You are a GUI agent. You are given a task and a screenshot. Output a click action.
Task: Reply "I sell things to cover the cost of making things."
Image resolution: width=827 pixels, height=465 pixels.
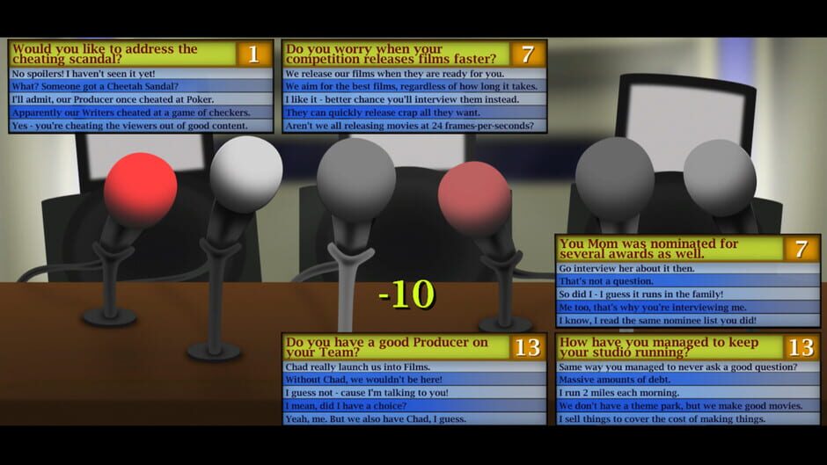[688, 419]
